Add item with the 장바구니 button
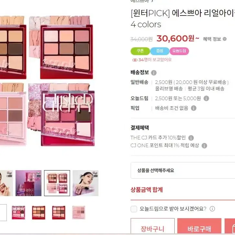This screenshot has height=235, width=235. (x=153, y=226)
